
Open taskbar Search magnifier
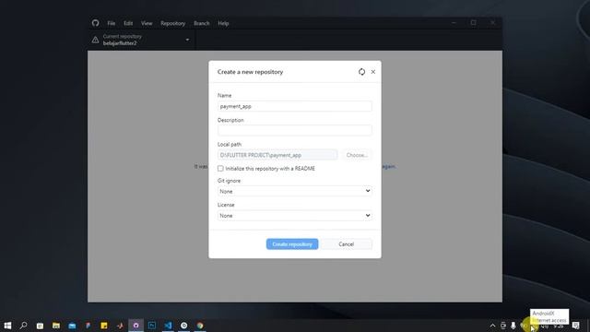click(23, 326)
